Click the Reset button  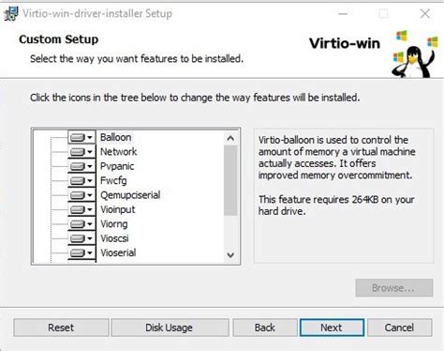click(x=61, y=328)
